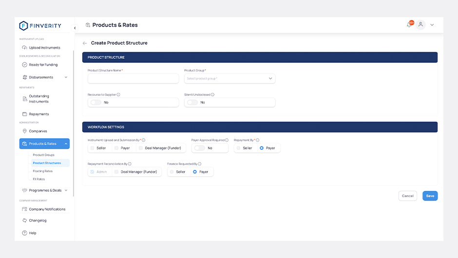Check Deal Manager (Funder) under Repayment Reconciliation By
Screen dimensions: 458x258
(116, 172)
